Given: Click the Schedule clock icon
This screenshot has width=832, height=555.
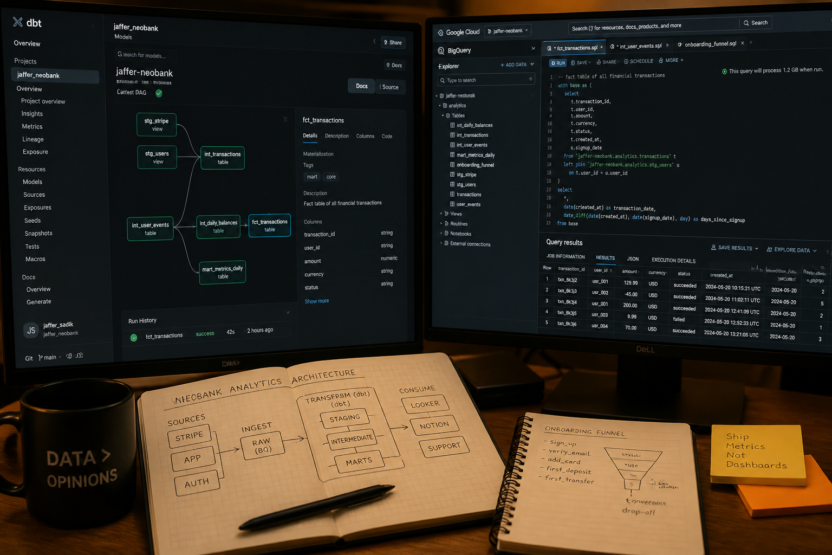Looking at the screenshot, I should tap(626, 61).
